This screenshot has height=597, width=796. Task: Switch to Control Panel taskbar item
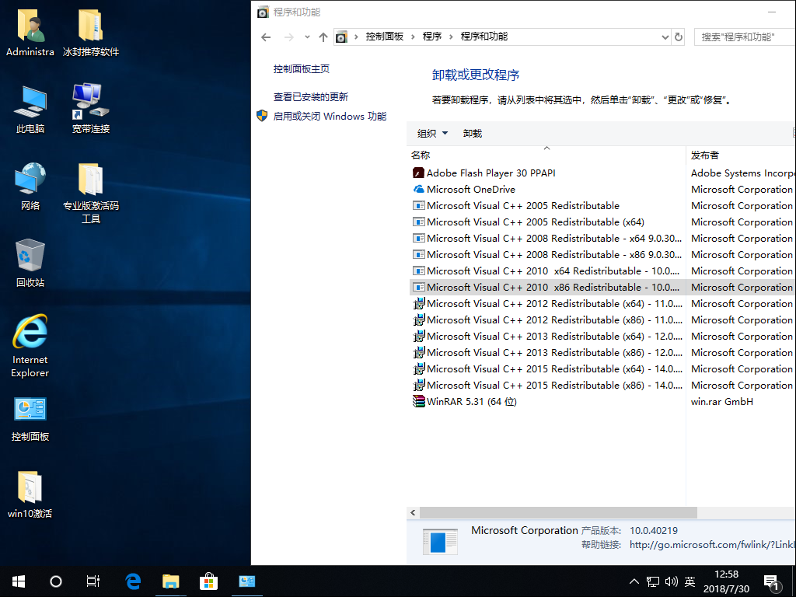(247, 581)
